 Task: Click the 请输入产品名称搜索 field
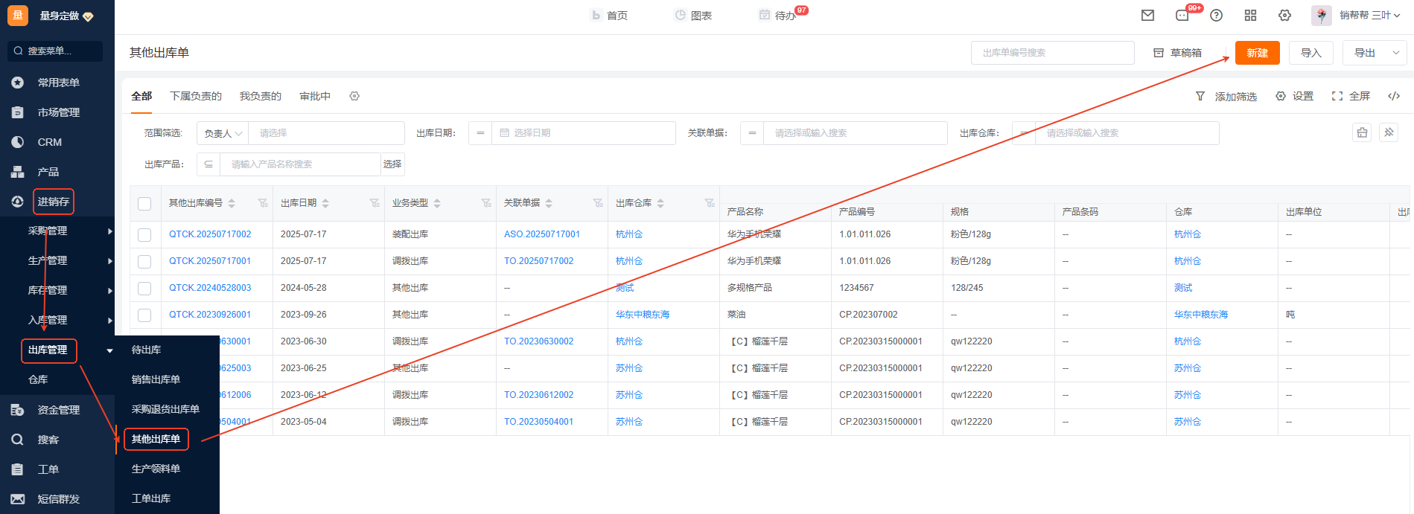pos(301,164)
